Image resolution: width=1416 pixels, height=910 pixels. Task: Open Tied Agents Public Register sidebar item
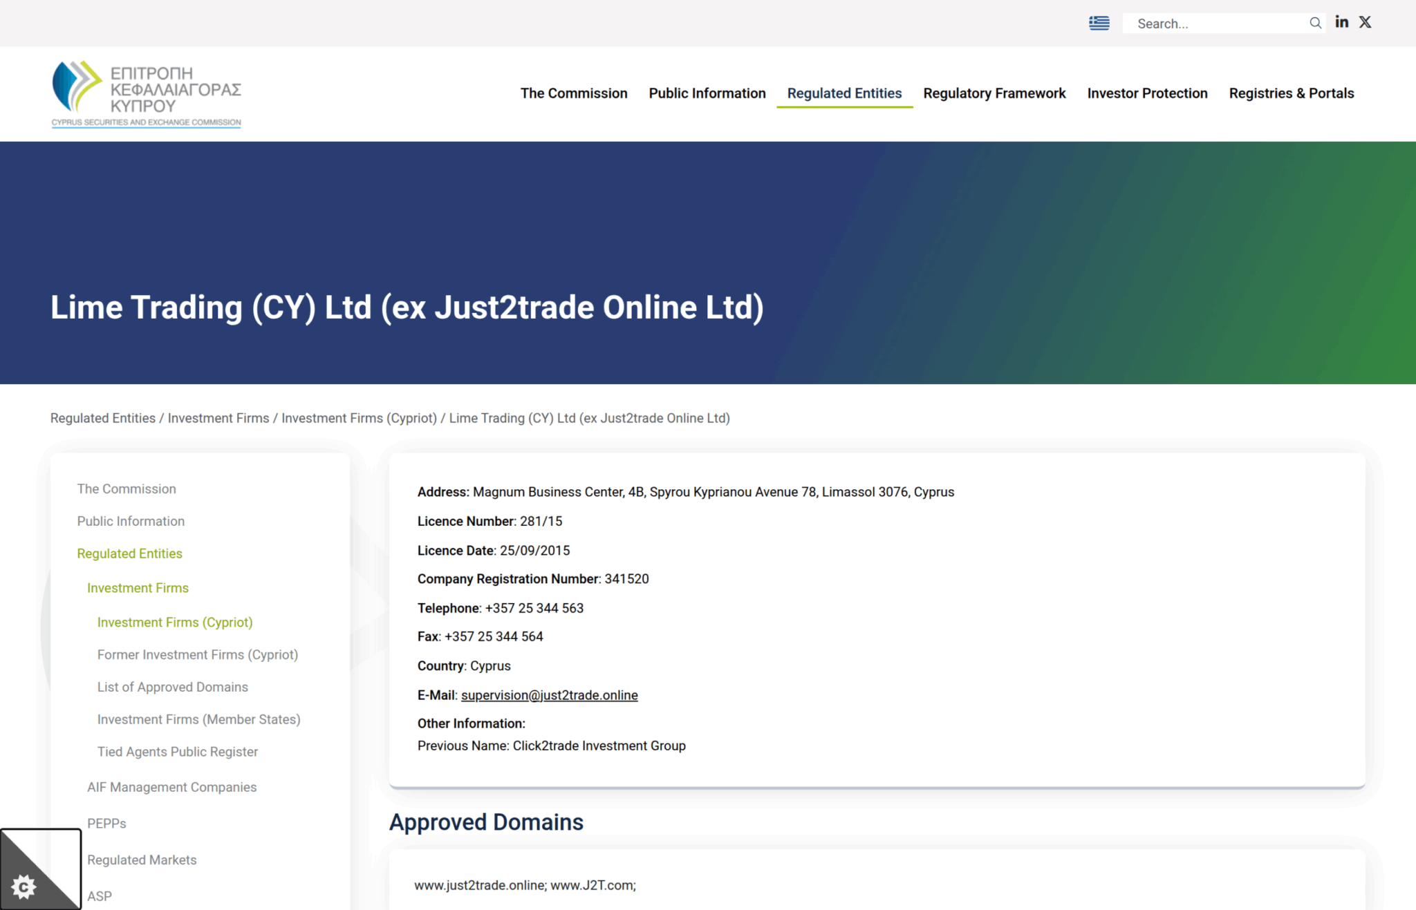177,752
